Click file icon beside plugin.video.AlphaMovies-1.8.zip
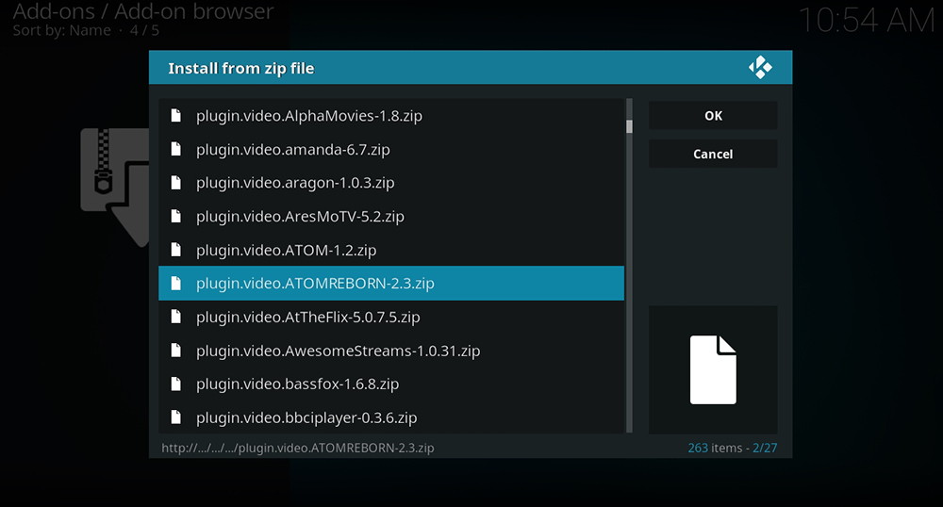The width and height of the screenshot is (943, 507). tap(175, 115)
